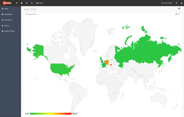Click the Geo geochart widget title
This screenshot has height=117, width=184.
31,14
